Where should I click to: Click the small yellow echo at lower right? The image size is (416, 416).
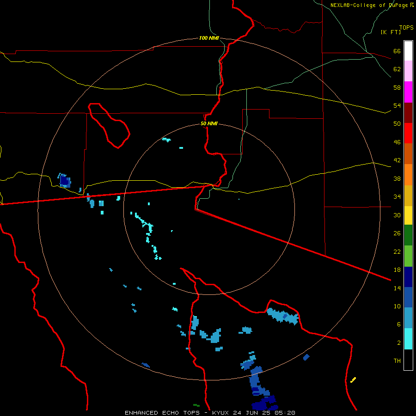[x=353, y=380]
